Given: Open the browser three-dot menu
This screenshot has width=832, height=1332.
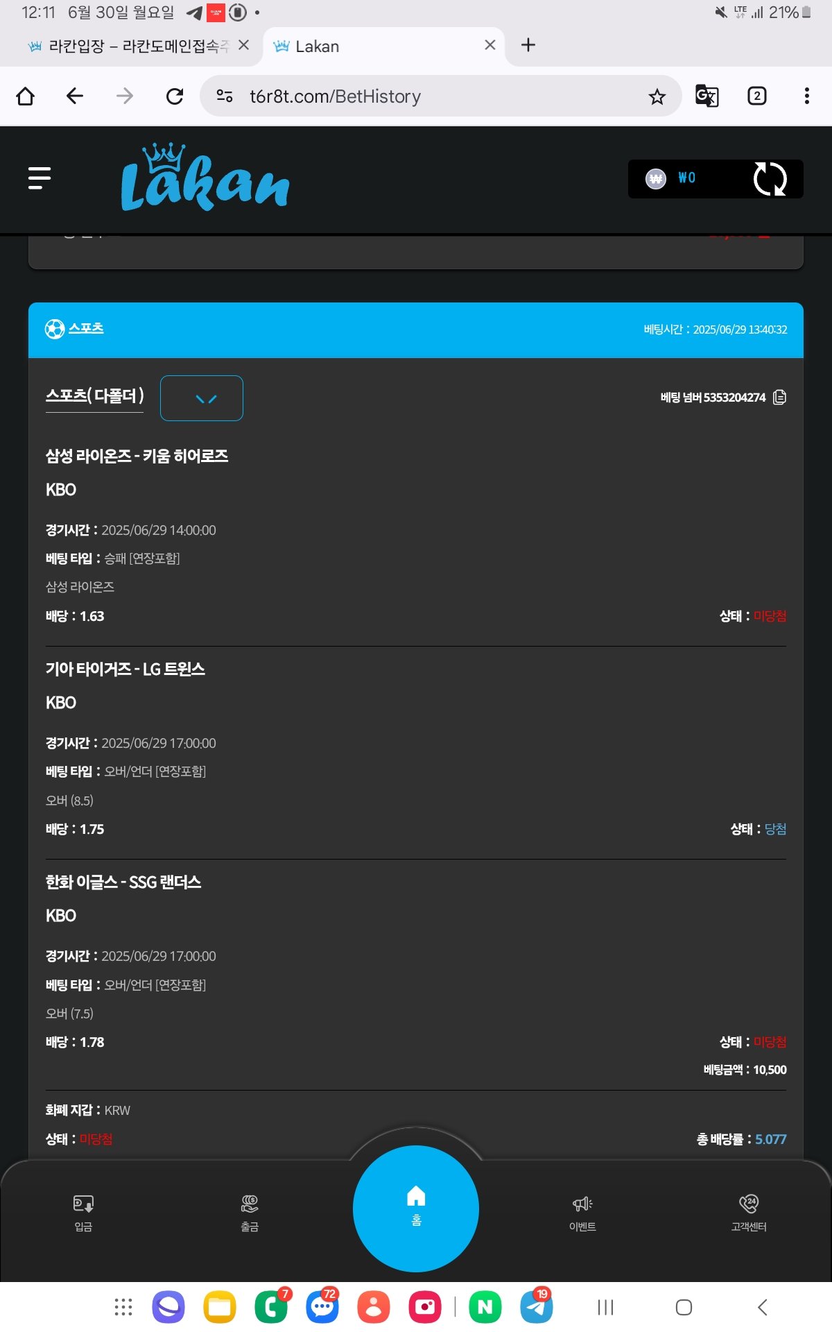Looking at the screenshot, I should [806, 96].
